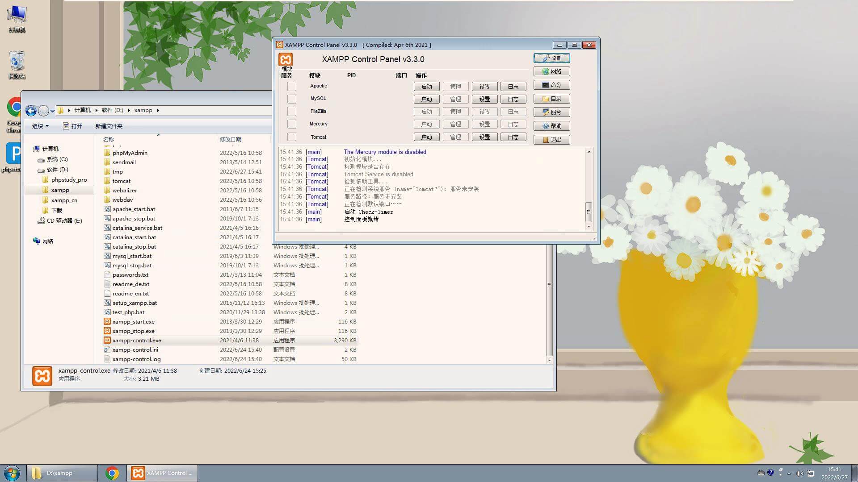The height and width of the screenshot is (482, 858).
Task: Open 帮助 help button in XAMPP panel
Action: [x=551, y=126]
